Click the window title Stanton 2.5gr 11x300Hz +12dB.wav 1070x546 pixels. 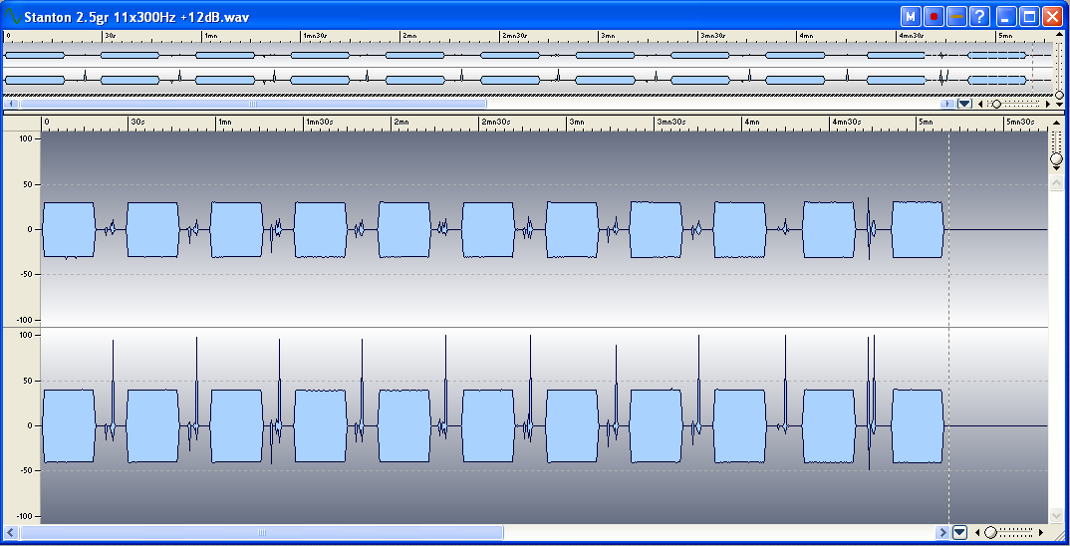pyautogui.click(x=136, y=17)
